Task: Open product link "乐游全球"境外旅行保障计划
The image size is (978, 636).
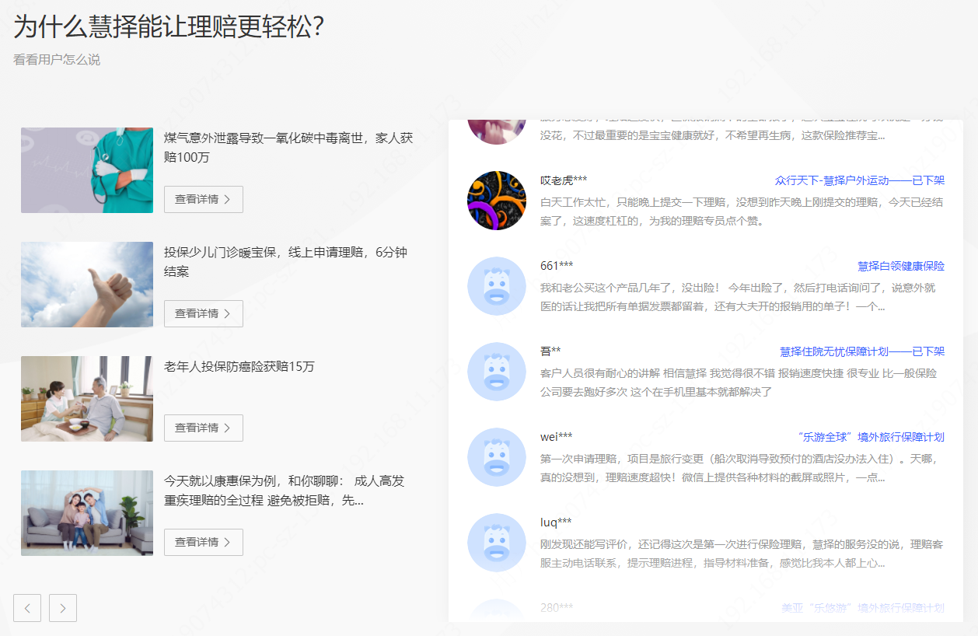Action: 871,437
